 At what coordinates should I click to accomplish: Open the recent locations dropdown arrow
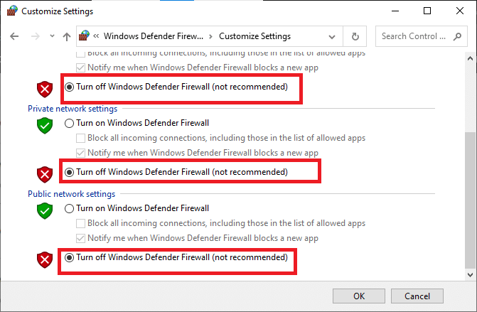[x=50, y=36]
